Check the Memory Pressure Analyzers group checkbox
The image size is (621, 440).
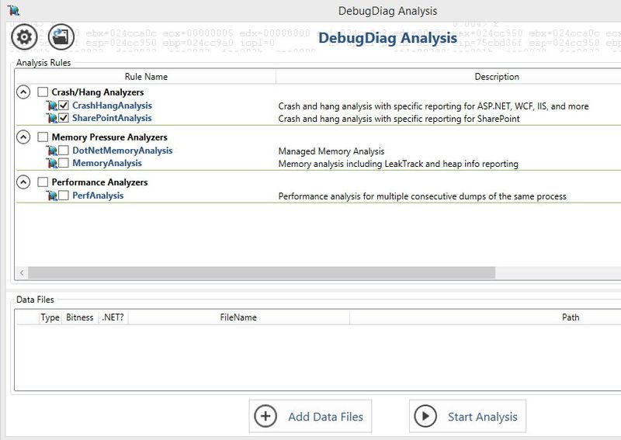click(x=43, y=137)
